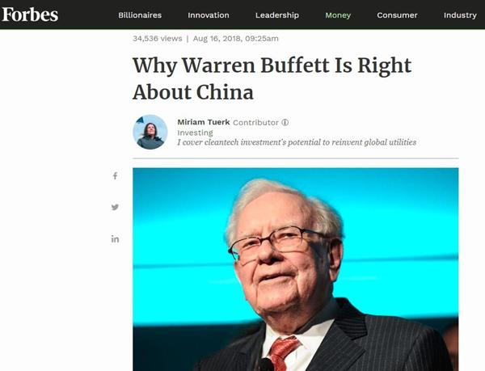Click Miriam Tuerk's avatar photo

point(150,132)
